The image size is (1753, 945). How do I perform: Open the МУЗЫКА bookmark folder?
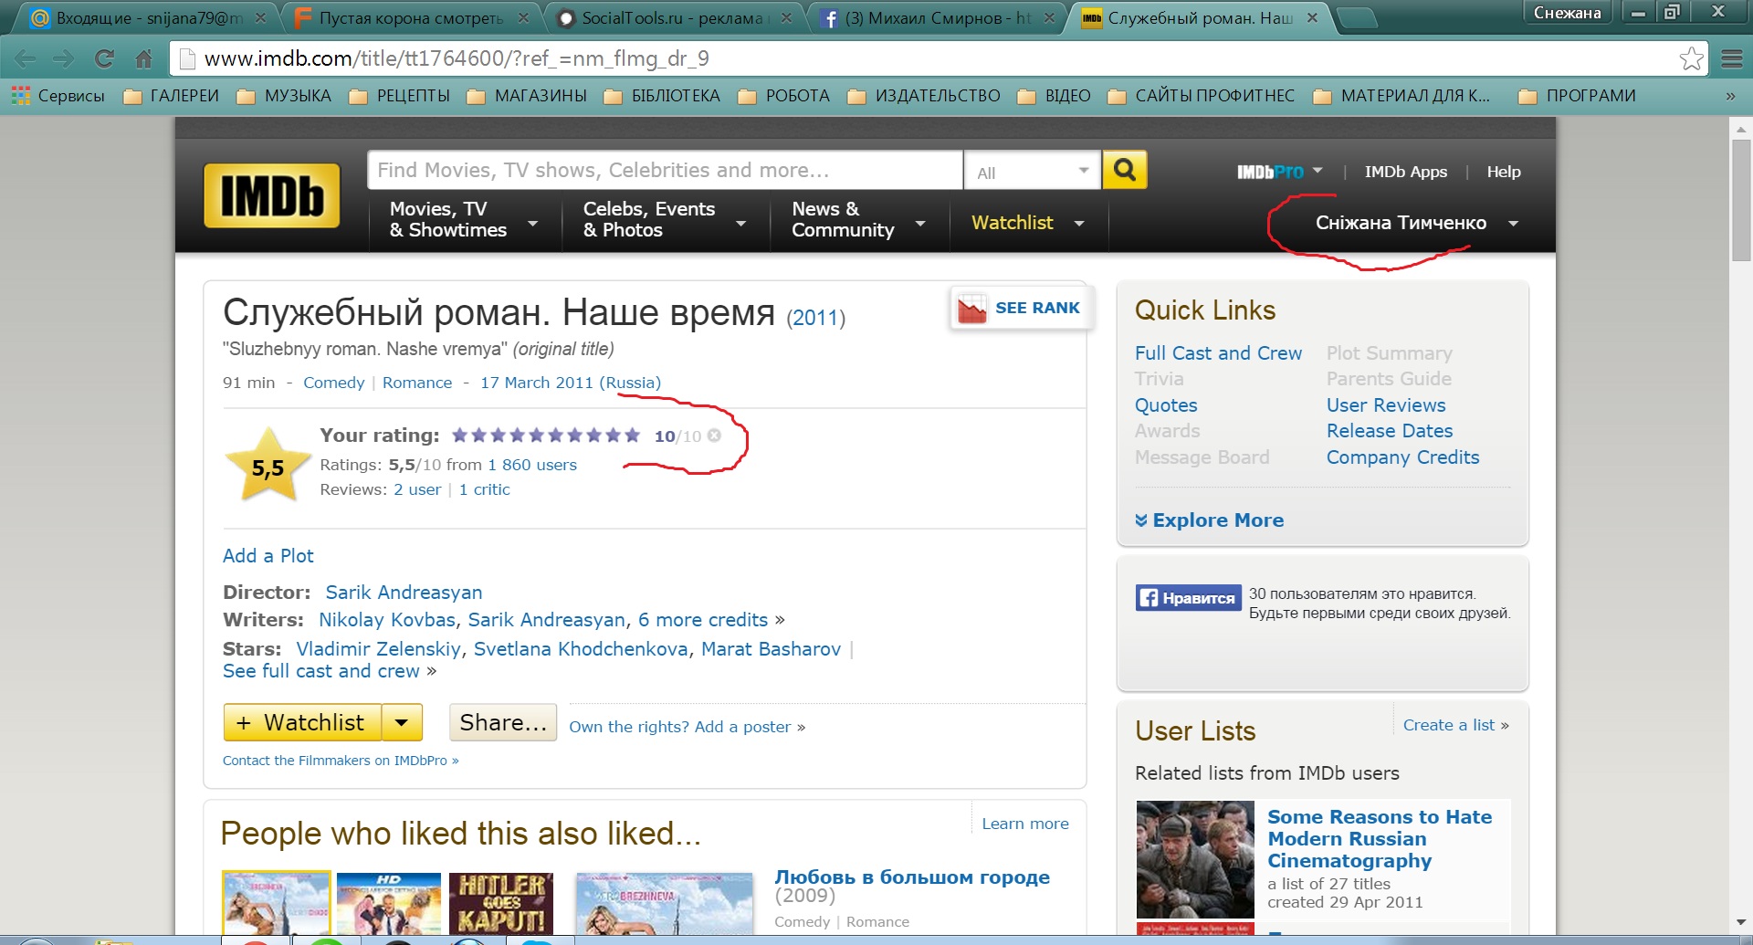[285, 96]
